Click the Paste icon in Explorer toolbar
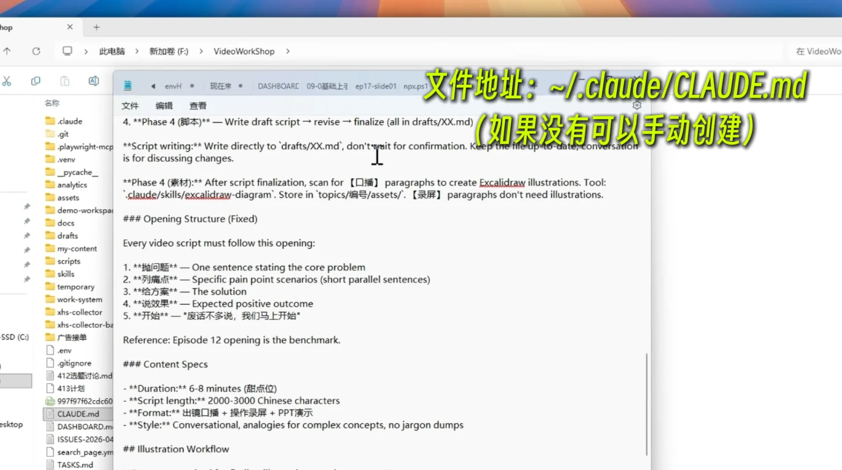Screen dimensions: 842x470 pyautogui.click(x=64, y=81)
